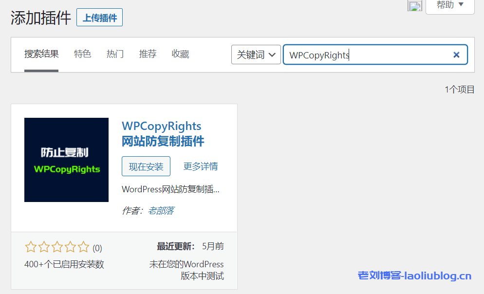The image size is (484, 294).
Task: Click the first rating star
Action: coord(31,247)
